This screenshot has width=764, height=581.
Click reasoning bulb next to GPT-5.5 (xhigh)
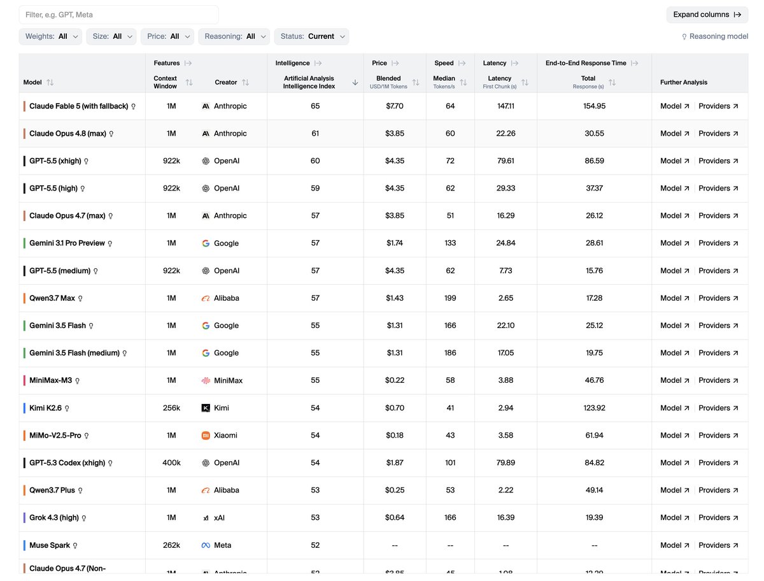point(87,161)
